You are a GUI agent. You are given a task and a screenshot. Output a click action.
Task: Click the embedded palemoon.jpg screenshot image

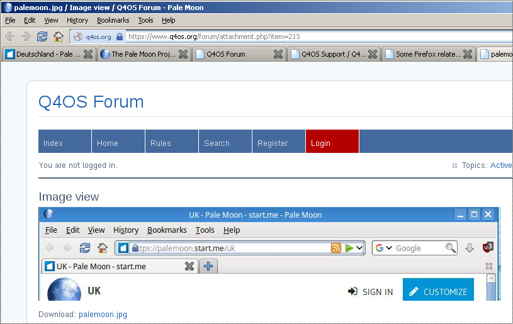(x=269, y=254)
